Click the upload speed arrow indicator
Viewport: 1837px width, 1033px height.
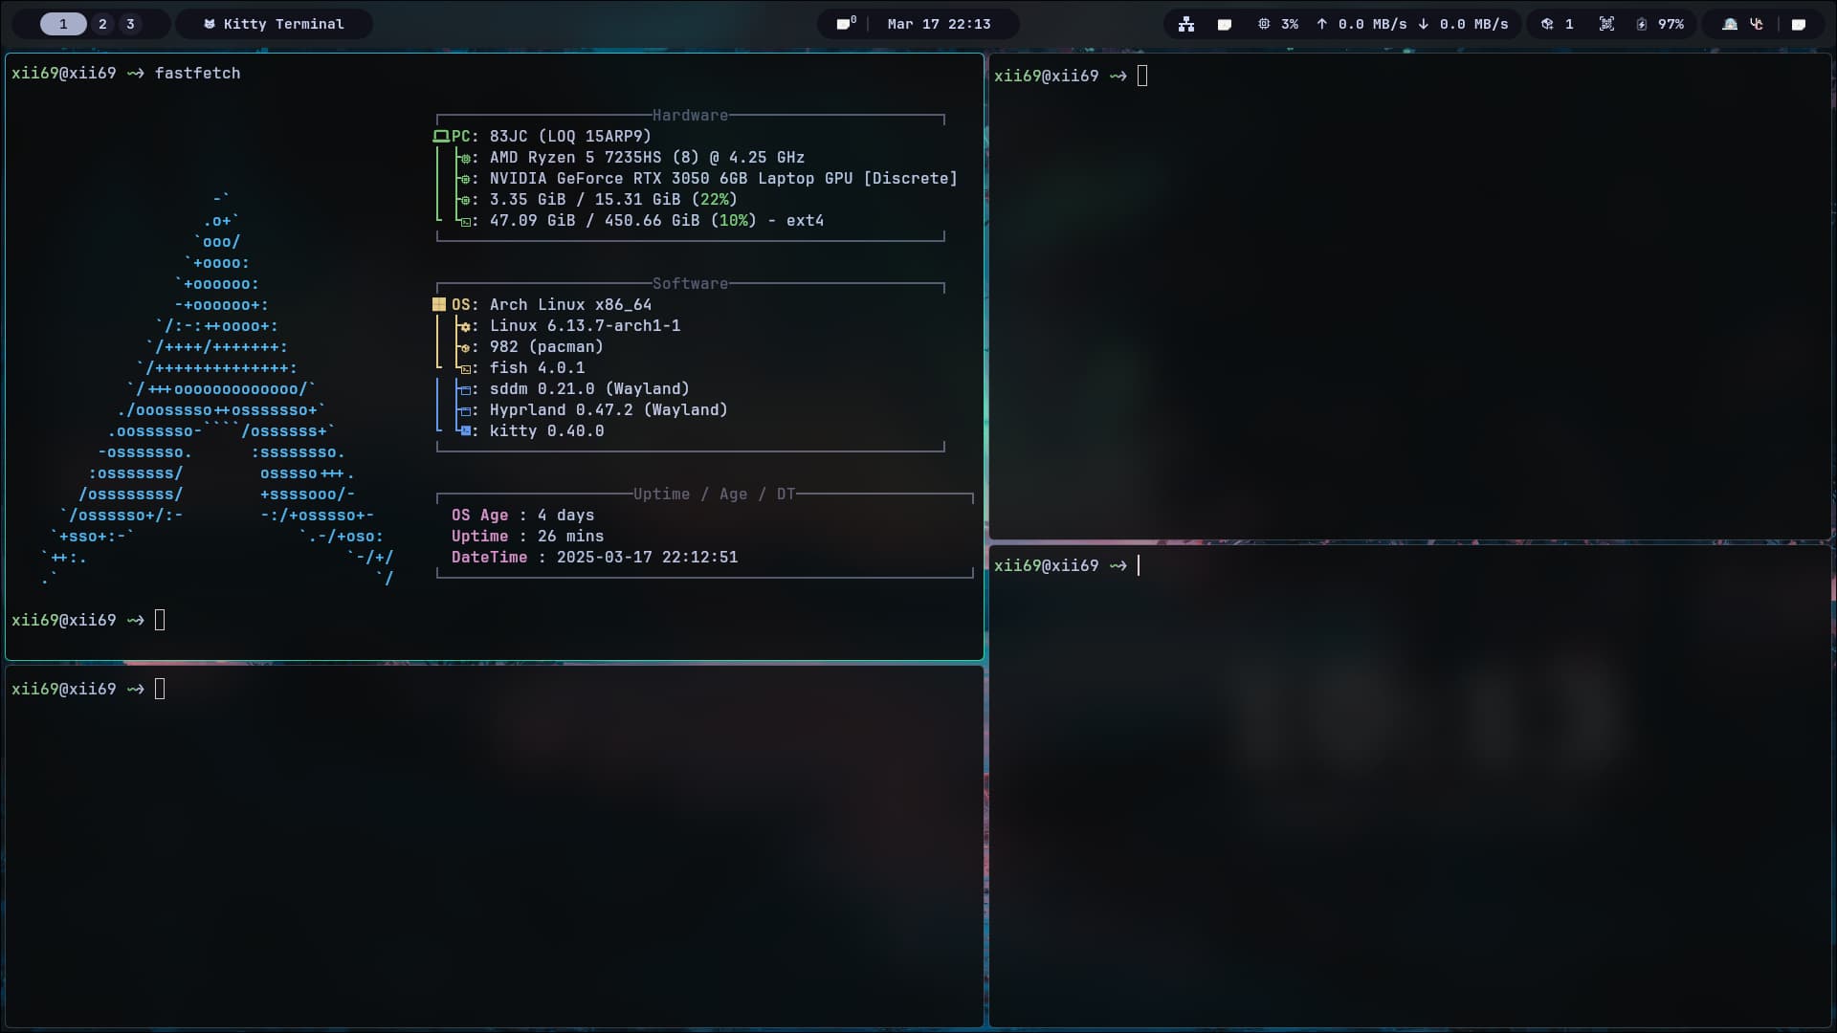click(x=1322, y=24)
